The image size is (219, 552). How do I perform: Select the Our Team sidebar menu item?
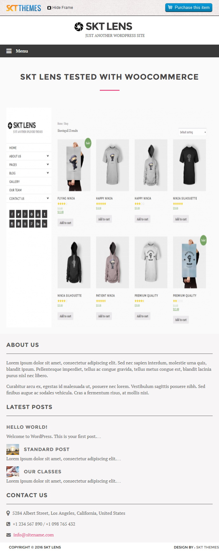point(16,190)
